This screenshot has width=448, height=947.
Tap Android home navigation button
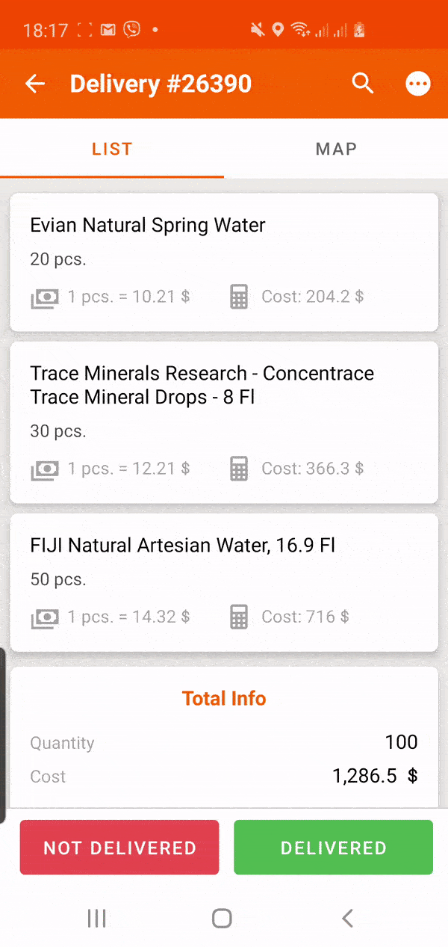pos(222,918)
